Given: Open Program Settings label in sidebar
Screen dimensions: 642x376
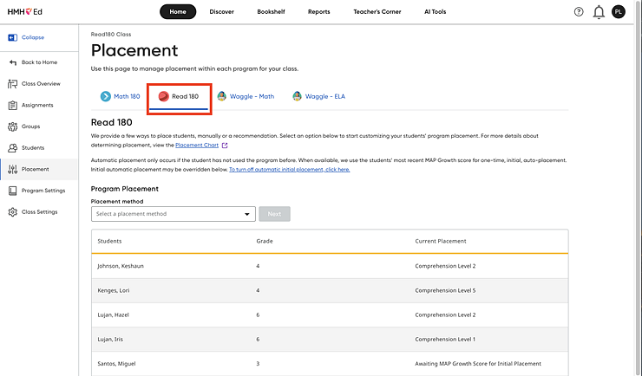Looking at the screenshot, I should click(x=43, y=191).
